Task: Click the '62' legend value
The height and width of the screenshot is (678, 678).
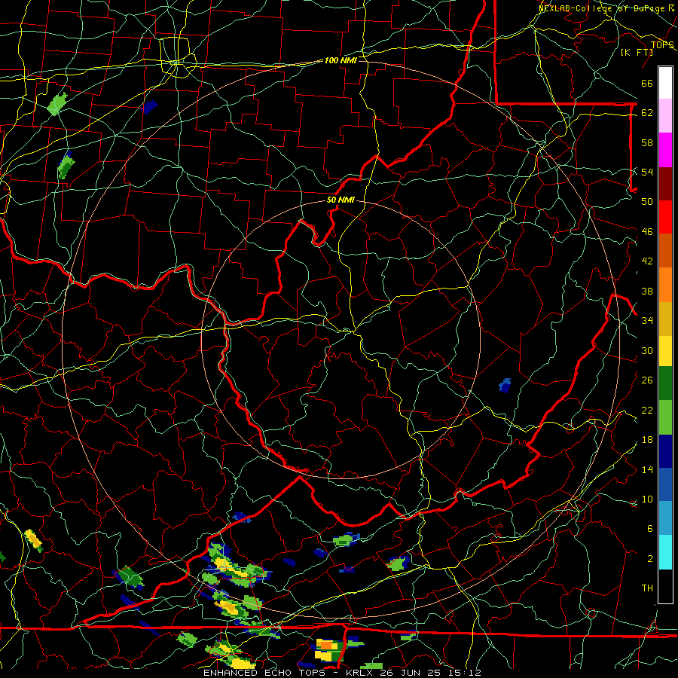Action: (x=647, y=112)
